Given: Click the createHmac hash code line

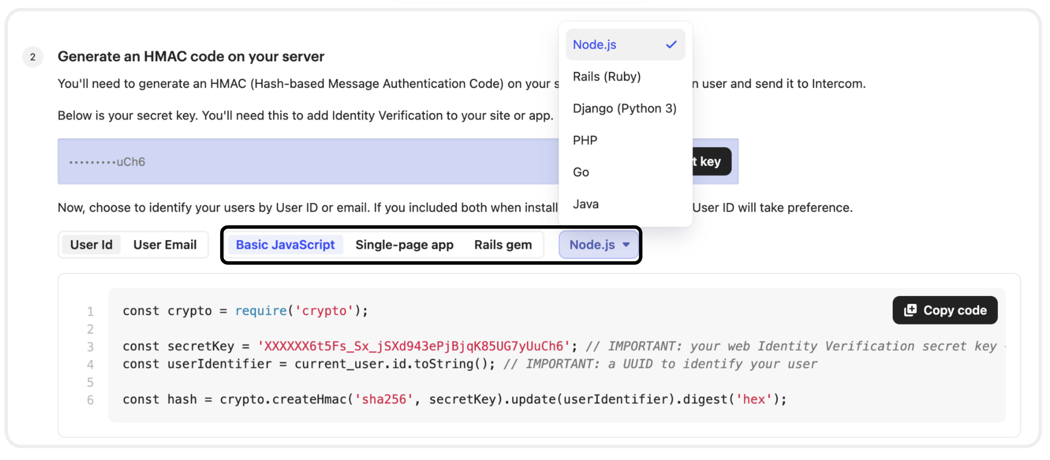Looking at the screenshot, I should click(454, 399).
